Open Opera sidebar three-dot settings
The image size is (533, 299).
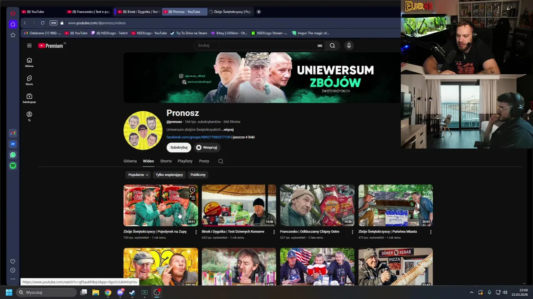click(13, 279)
